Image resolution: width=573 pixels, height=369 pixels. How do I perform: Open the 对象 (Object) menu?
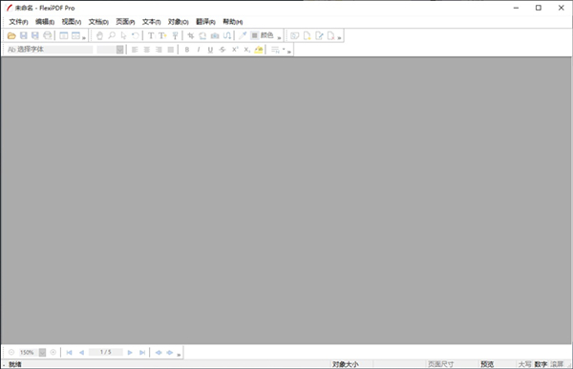178,22
